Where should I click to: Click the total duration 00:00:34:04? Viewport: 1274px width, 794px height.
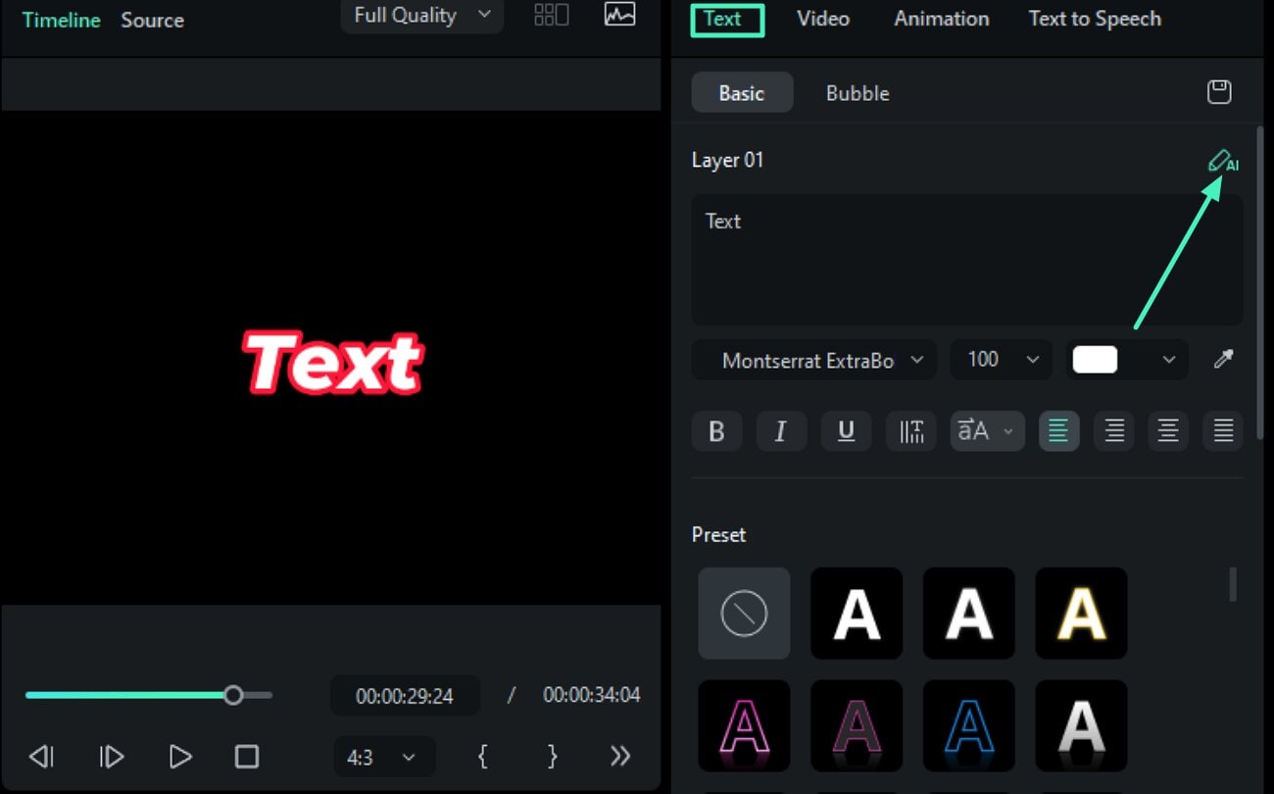tap(592, 695)
